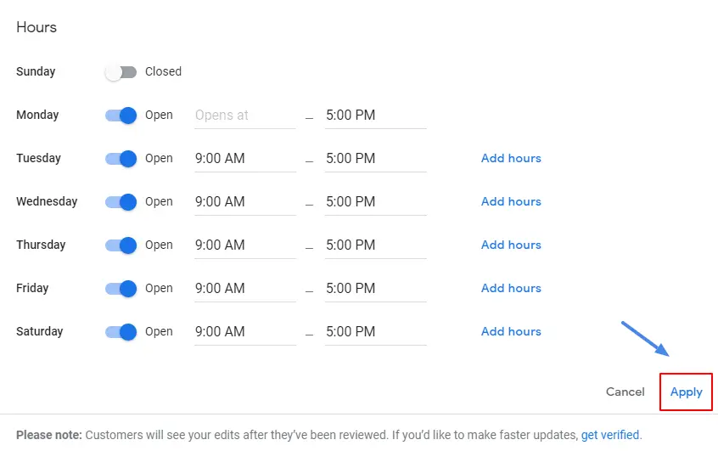Open Thursday opening time field

coord(244,245)
